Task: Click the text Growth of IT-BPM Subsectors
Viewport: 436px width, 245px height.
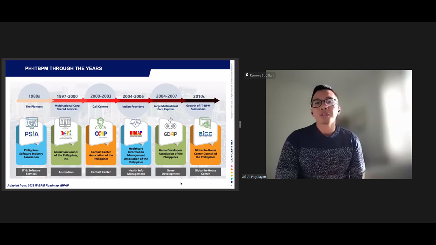Action: tap(198, 107)
